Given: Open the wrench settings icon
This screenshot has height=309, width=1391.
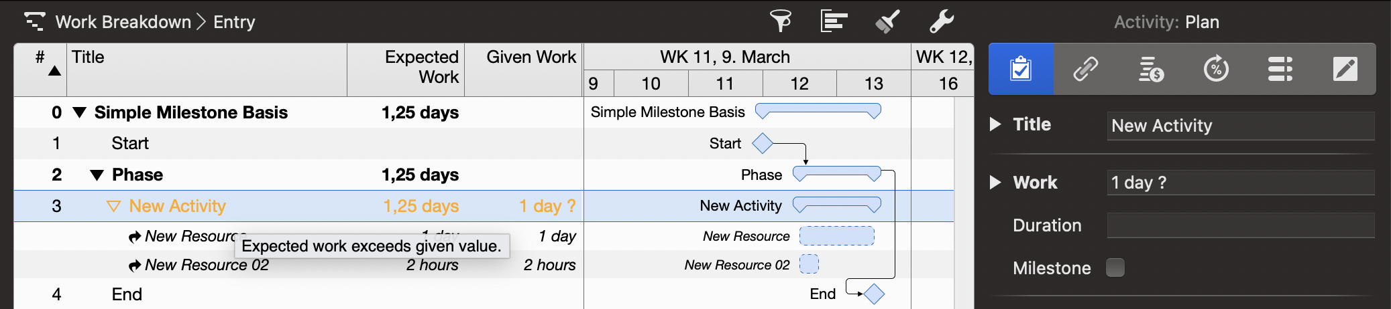Looking at the screenshot, I should click(x=942, y=21).
